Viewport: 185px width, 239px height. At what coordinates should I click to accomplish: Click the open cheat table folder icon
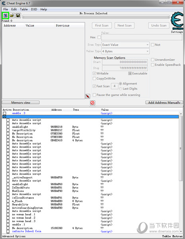click(x=12, y=16)
